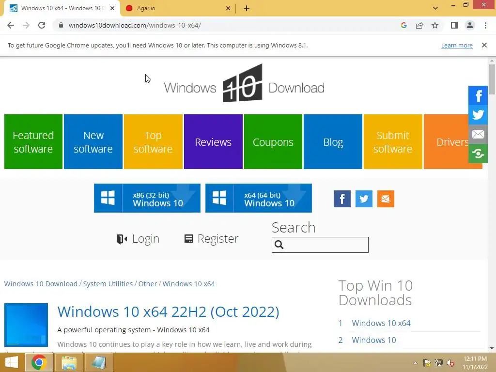Open File Explorer from taskbar
Viewport: 496px width, 372px height.
click(x=69, y=362)
